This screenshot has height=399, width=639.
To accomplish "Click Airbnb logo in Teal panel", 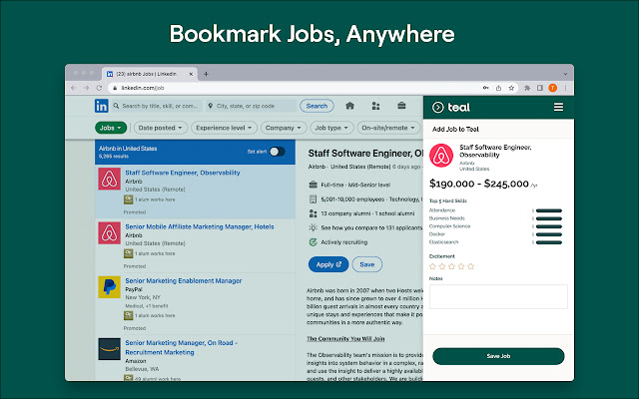I will point(441,156).
